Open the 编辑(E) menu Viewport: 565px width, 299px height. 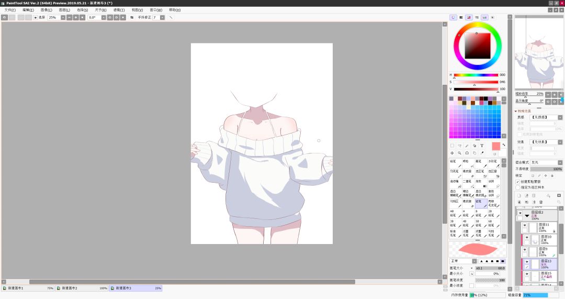28,10
